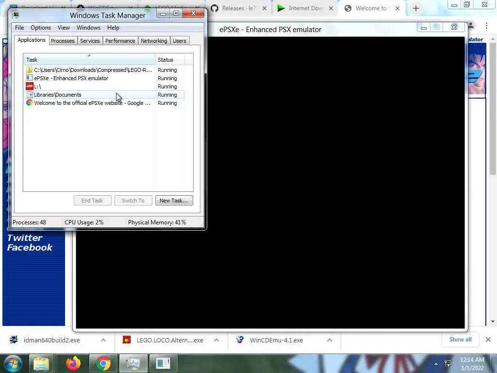The width and height of the screenshot is (497, 373).
Task: Switch to the Users tab
Action: (x=180, y=41)
